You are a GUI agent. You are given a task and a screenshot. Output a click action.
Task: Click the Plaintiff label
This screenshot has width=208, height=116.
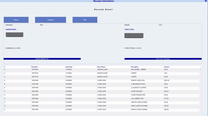pos(127,25)
